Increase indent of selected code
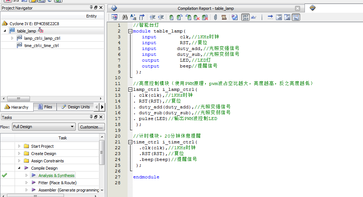The height and width of the screenshot is (197, 363). pyautogui.click(x=152, y=17)
